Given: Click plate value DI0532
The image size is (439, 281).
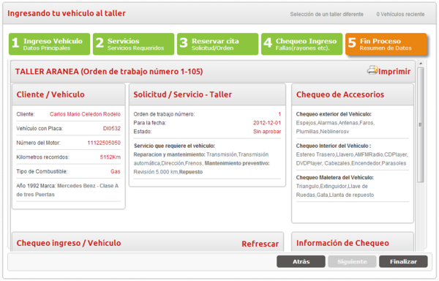Looking at the screenshot, I should tap(112, 129).
